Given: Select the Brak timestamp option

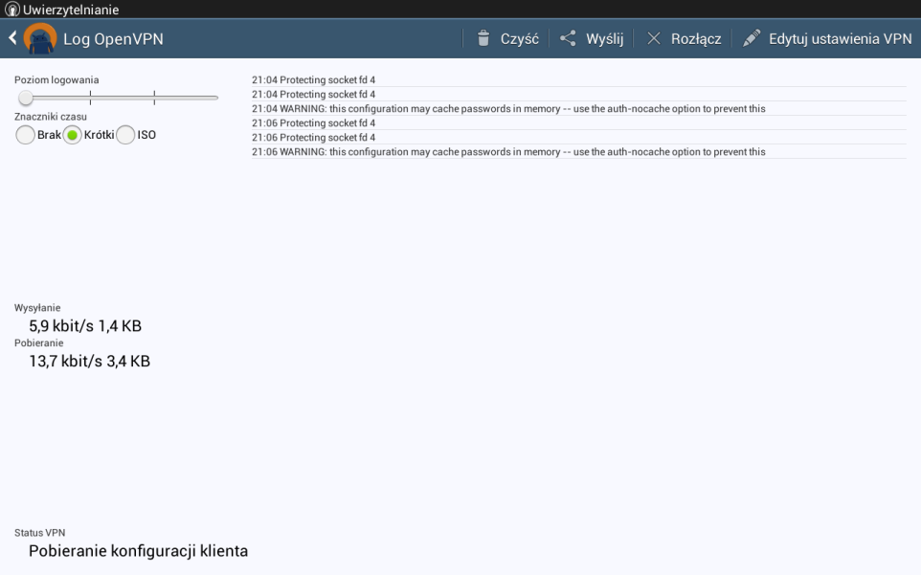Looking at the screenshot, I should click(x=26, y=135).
